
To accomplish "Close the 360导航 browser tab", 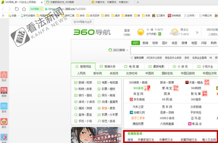I will pos(42,2).
